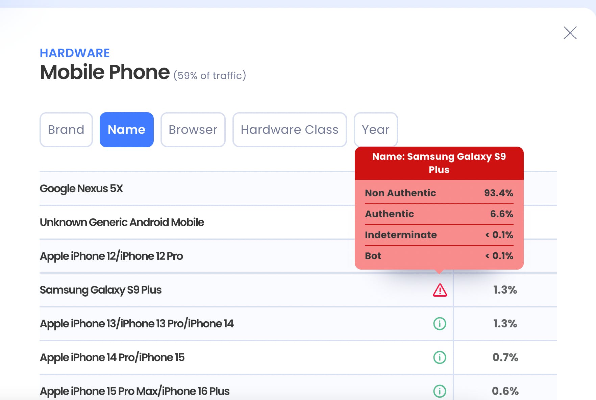
Task: Click Authentic 6.6% row in tooltip
Action: tap(439, 214)
